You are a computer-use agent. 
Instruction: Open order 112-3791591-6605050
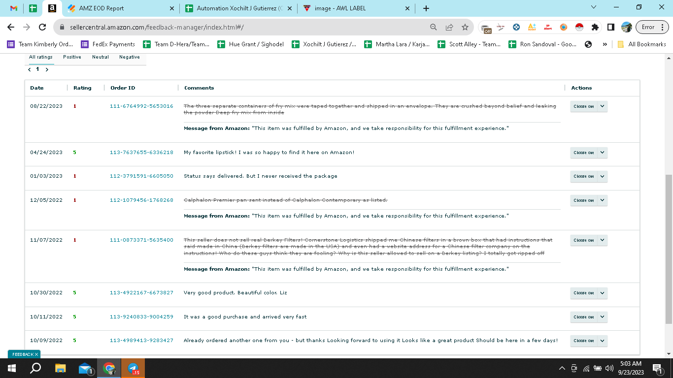pos(141,176)
